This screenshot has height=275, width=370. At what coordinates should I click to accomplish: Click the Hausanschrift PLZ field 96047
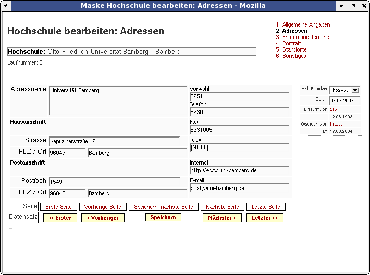pyautogui.click(x=68, y=153)
